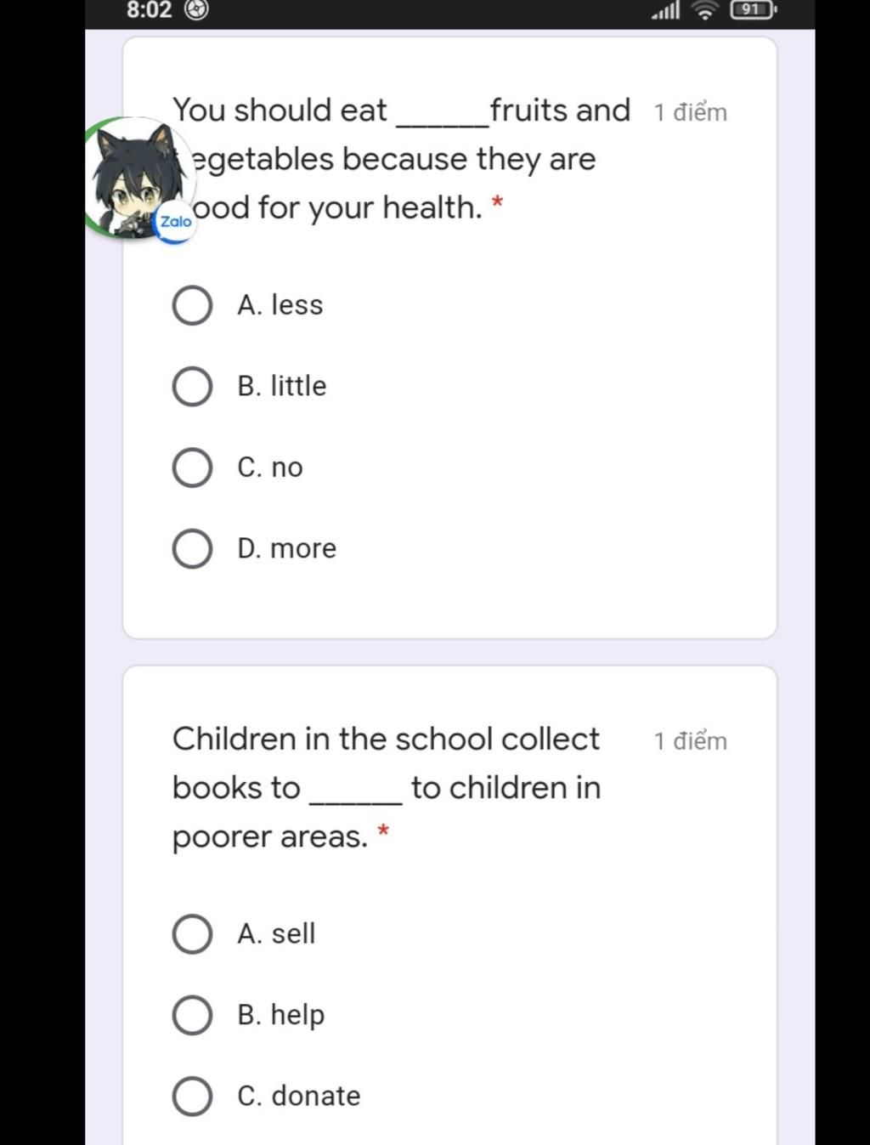Choose the "B. little" answer

point(192,387)
